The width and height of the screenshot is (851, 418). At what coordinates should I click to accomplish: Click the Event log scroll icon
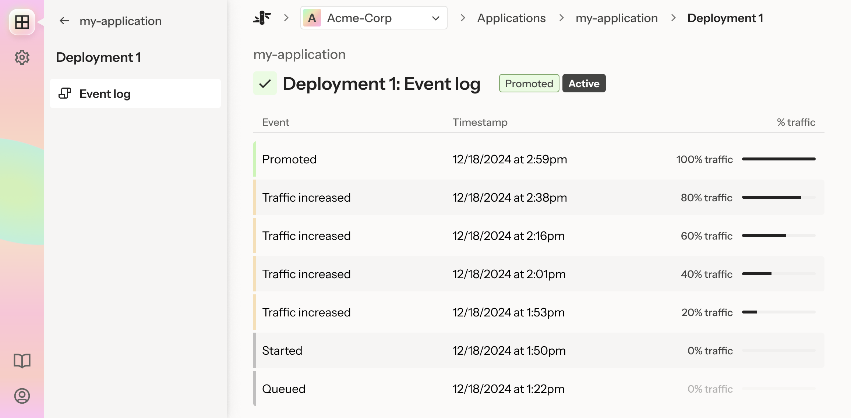(x=65, y=93)
